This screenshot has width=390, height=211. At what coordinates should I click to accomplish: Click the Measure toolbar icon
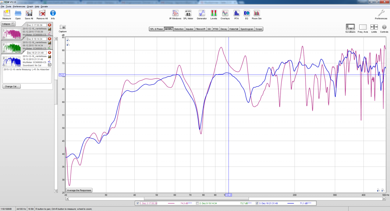(x=7, y=13)
